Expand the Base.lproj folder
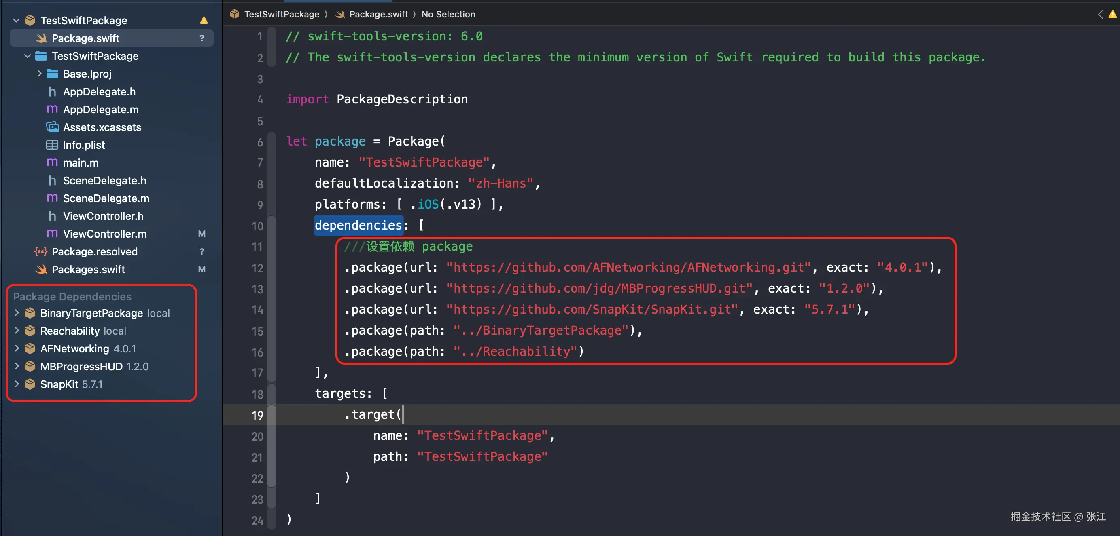1120x536 pixels. tap(39, 74)
